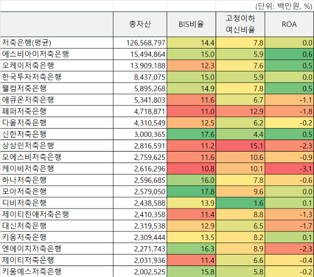The image size is (314, 277).
Task: Select total assets cell 2,002,525
Action: (x=140, y=271)
